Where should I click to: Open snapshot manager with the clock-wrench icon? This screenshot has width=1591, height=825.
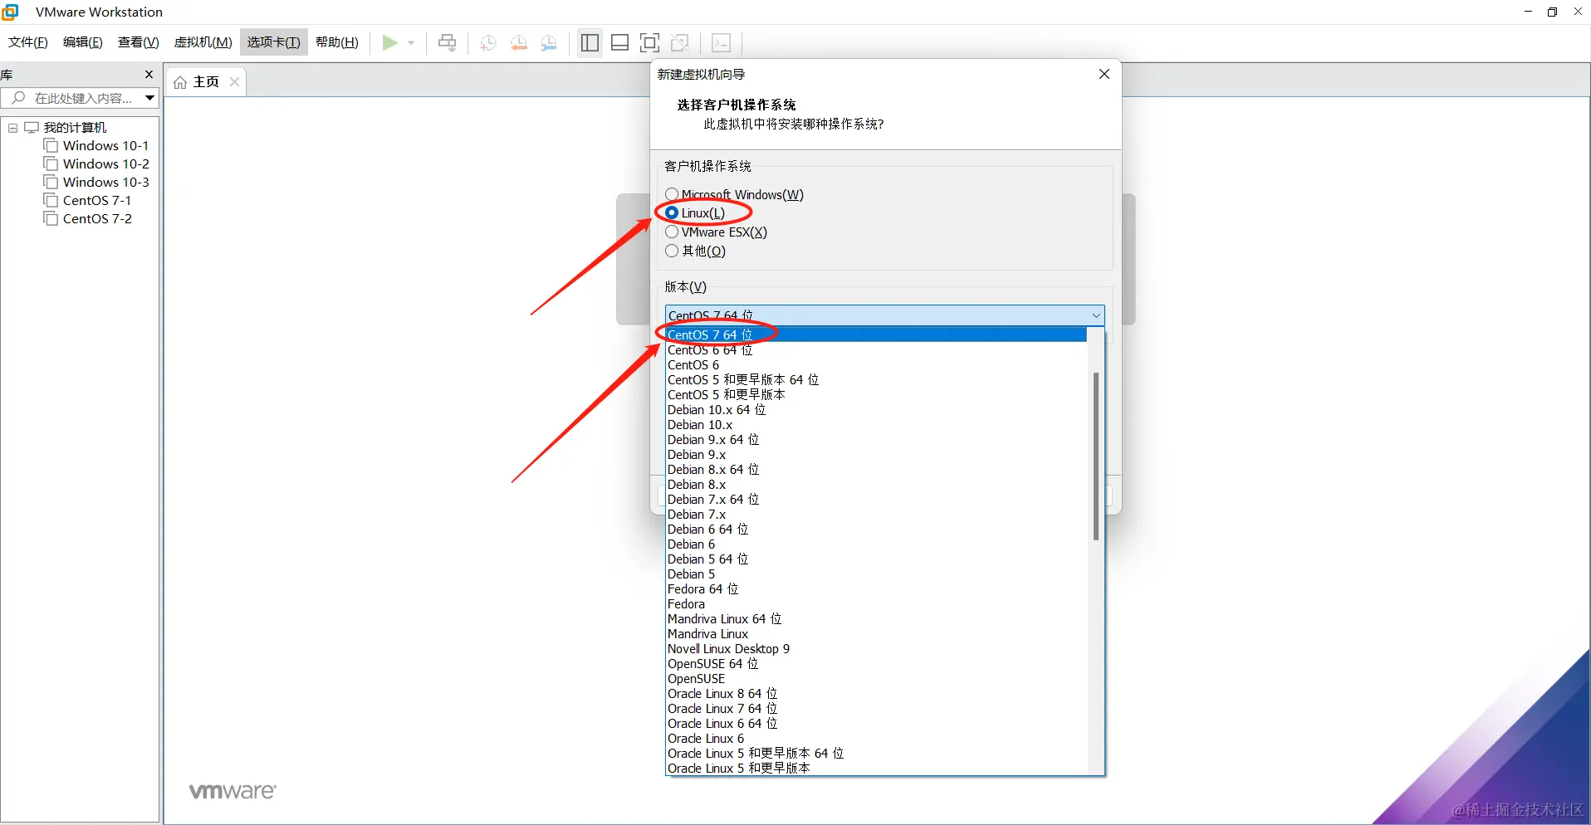(549, 43)
